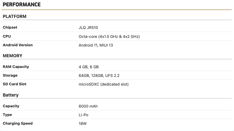Click the MEMORY subsection header

12,56
